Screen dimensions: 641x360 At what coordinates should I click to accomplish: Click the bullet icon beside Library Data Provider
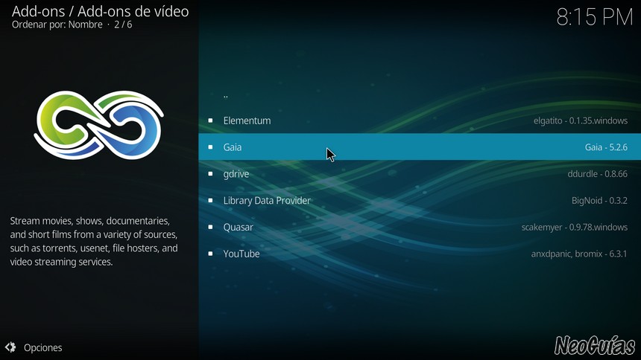click(x=210, y=200)
